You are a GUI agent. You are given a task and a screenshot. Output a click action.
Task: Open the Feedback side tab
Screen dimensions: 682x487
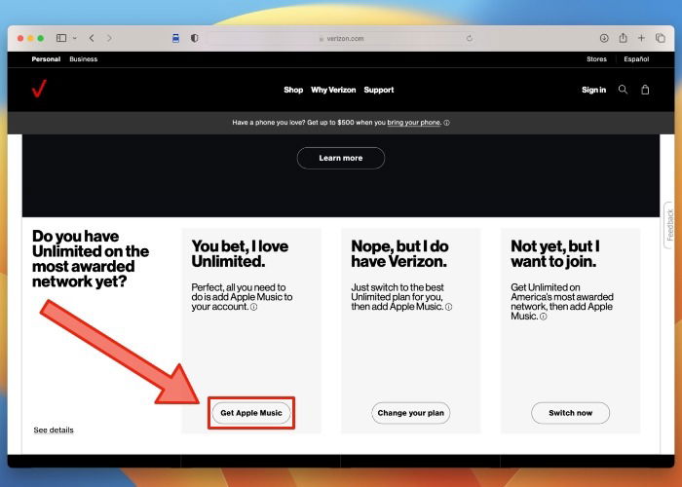click(x=670, y=225)
